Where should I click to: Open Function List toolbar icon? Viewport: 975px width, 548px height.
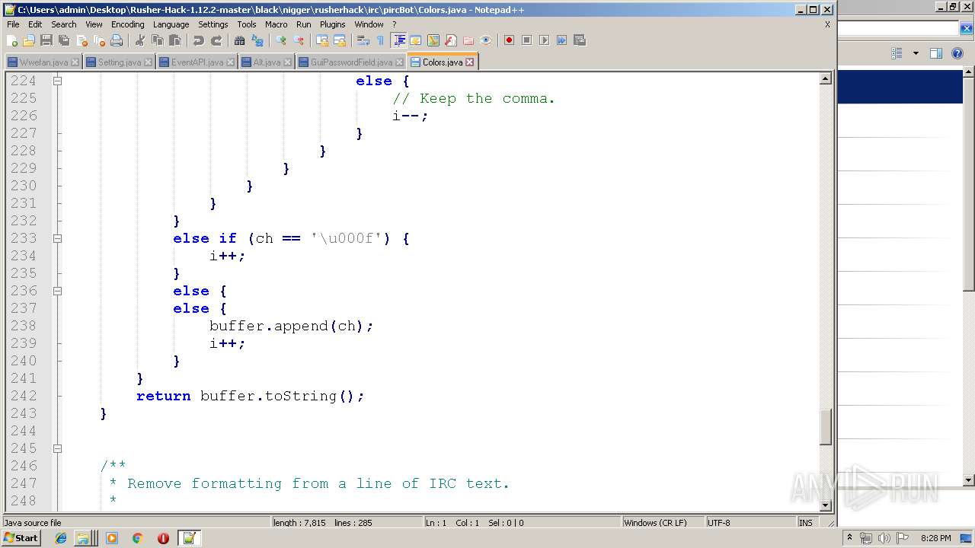(x=451, y=40)
